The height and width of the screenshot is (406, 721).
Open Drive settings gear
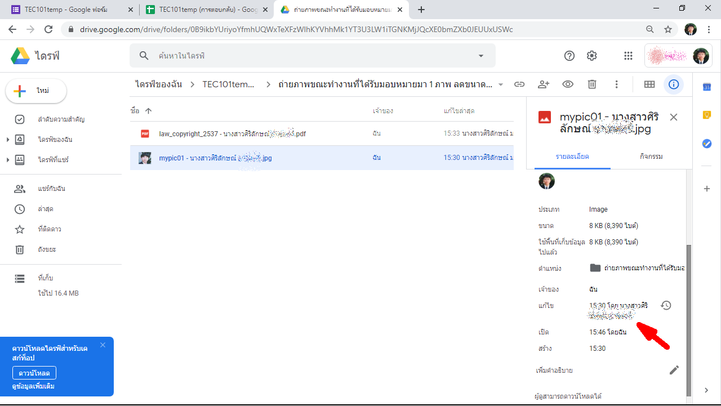click(x=591, y=56)
